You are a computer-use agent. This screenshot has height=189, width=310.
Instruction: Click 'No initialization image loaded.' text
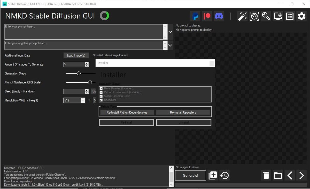pos(110,55)
